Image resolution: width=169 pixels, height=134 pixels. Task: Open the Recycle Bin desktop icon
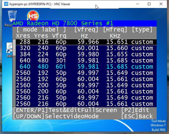(12, 16)
